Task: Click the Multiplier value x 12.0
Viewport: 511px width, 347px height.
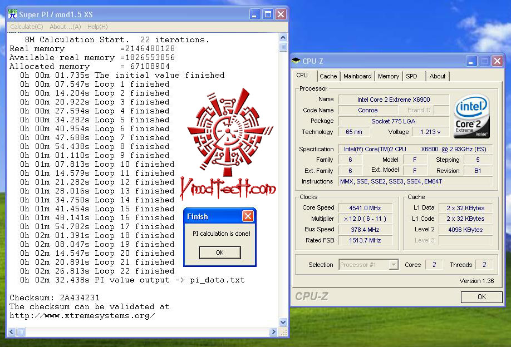Action: click(x=365, y=219)
